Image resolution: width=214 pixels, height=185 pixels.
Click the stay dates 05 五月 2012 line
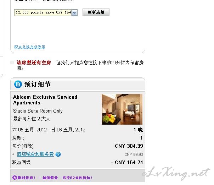click(x=49, y=130)
